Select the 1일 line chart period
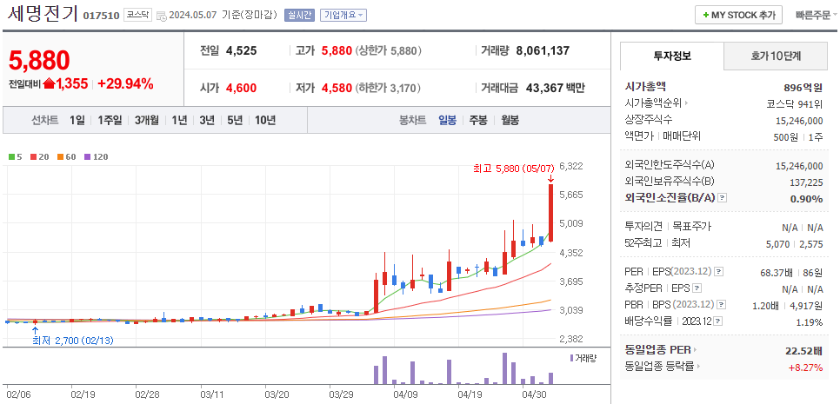 (77, 121)
